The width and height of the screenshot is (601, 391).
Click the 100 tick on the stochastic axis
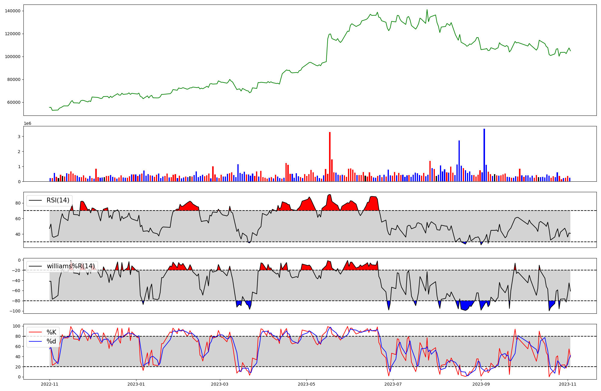tap(17, 326)
